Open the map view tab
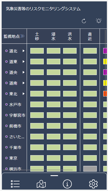The height and width of the screenshot is (191, 108). [41, 184]
